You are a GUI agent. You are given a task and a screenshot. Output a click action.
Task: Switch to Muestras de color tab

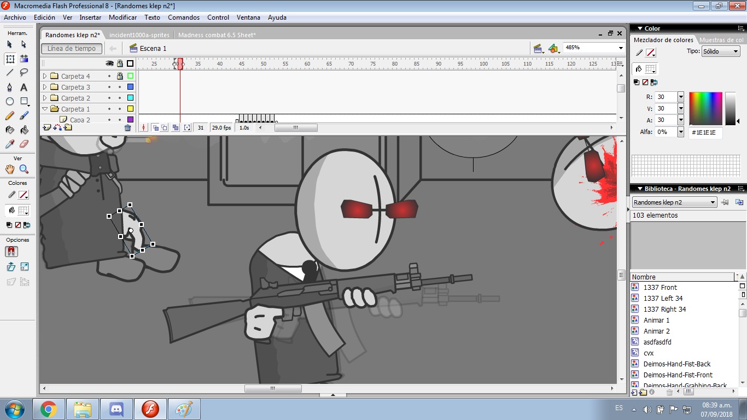pyautogui.click(x=721, y=40)
